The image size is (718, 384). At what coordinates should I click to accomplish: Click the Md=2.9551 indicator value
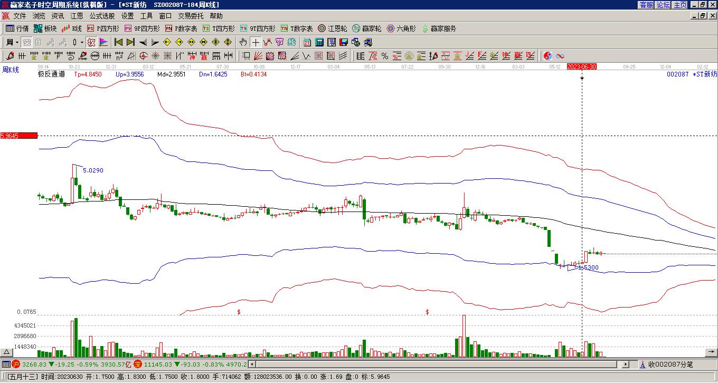point(172,74)
